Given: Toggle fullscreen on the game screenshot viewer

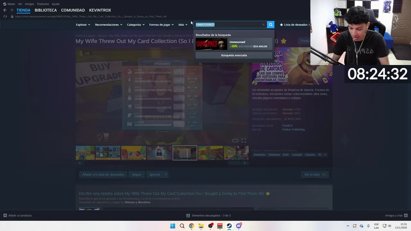Looking at the screenshot, I should pyautogui.click(x=244, y=141).
